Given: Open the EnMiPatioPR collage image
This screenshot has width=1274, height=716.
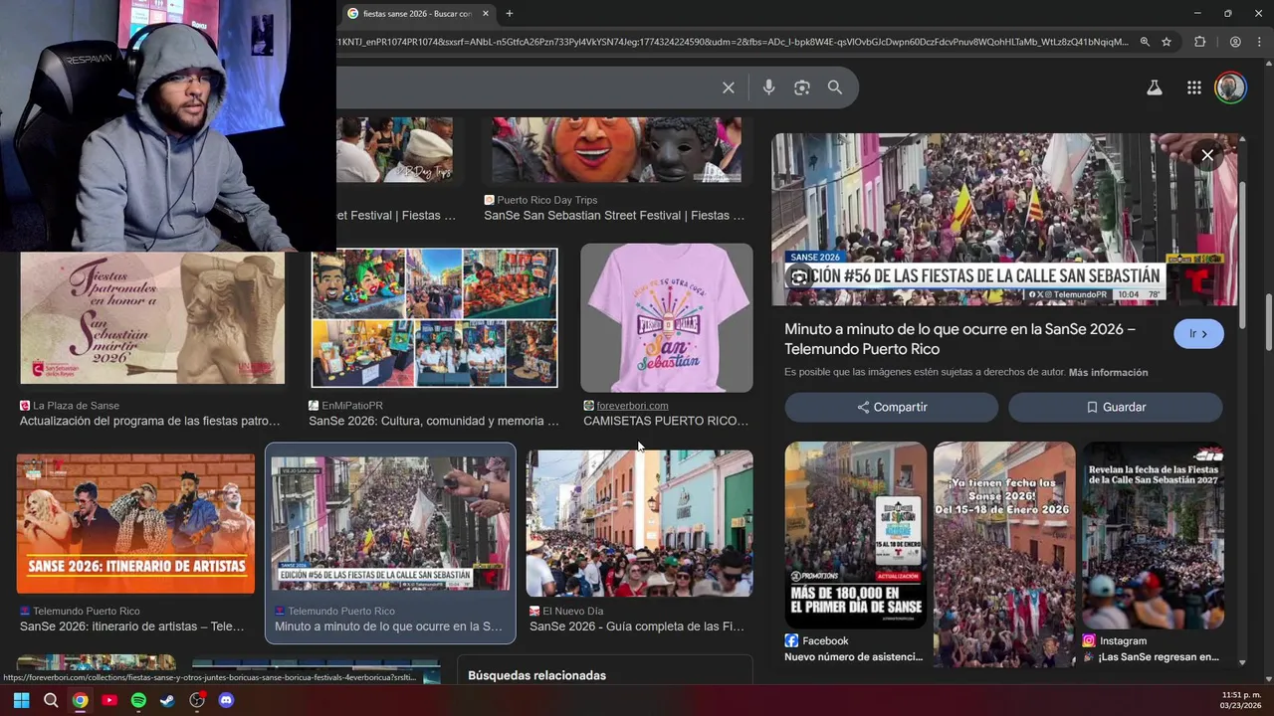Looking at the screenshot, I should tap(434, 318).
